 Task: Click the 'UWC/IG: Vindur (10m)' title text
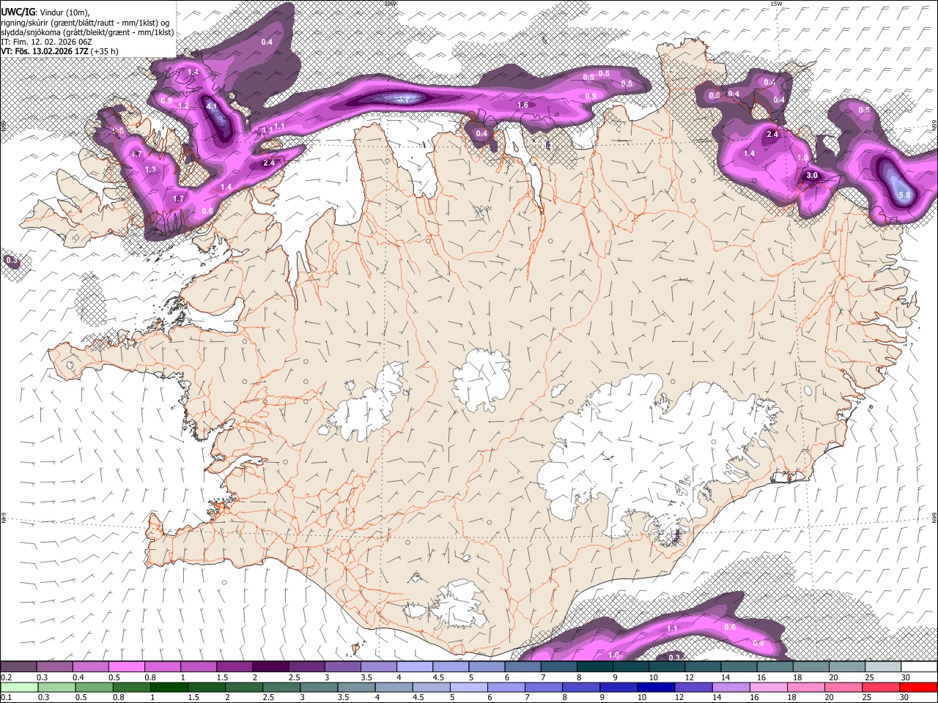pyautogui.click(x=45, y=11)
